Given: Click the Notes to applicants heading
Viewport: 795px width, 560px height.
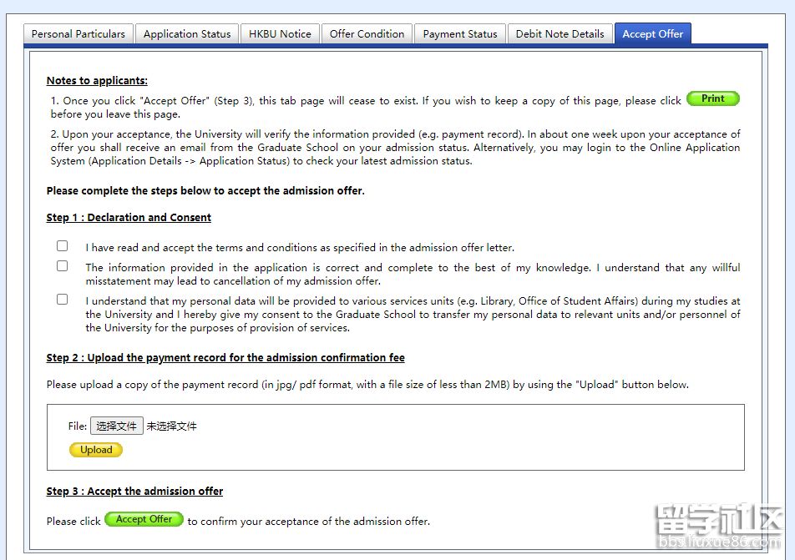Looking at the screenshot, I should tap(97, 81).
